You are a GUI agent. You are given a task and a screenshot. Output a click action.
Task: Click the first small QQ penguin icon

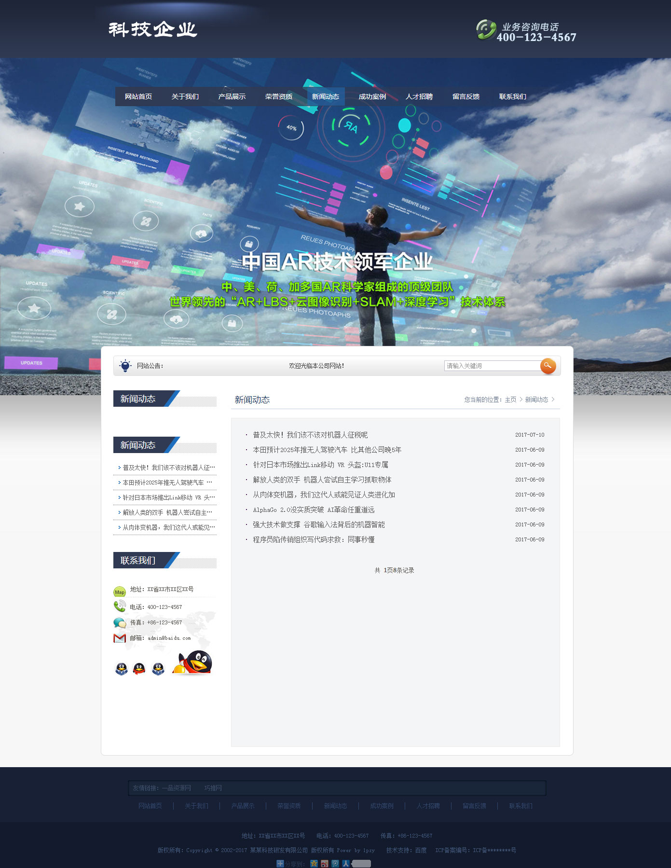122,668
